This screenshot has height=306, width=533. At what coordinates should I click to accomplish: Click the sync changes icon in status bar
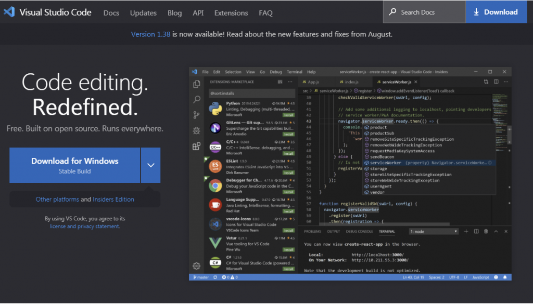click(x=215, y=277)
